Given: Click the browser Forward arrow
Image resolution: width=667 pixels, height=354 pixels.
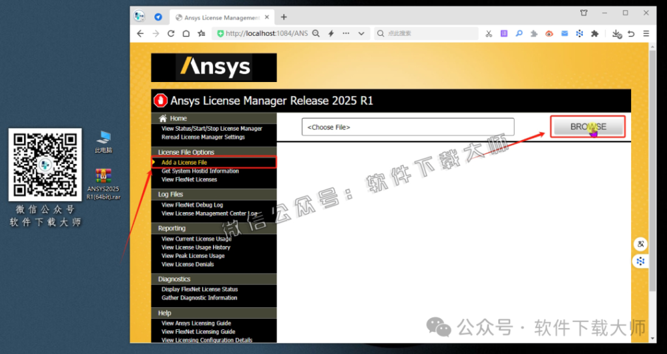Looking at the screenshot, I should 156,34.
